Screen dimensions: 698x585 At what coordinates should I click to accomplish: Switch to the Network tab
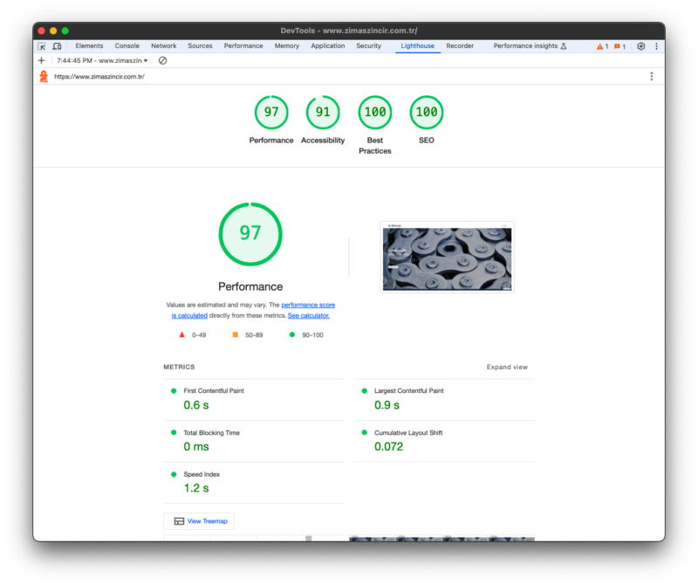pyautogui.click(x=163, y=46)
